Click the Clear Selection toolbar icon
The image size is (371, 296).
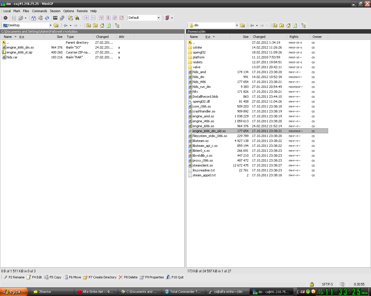tap(115, 18)
